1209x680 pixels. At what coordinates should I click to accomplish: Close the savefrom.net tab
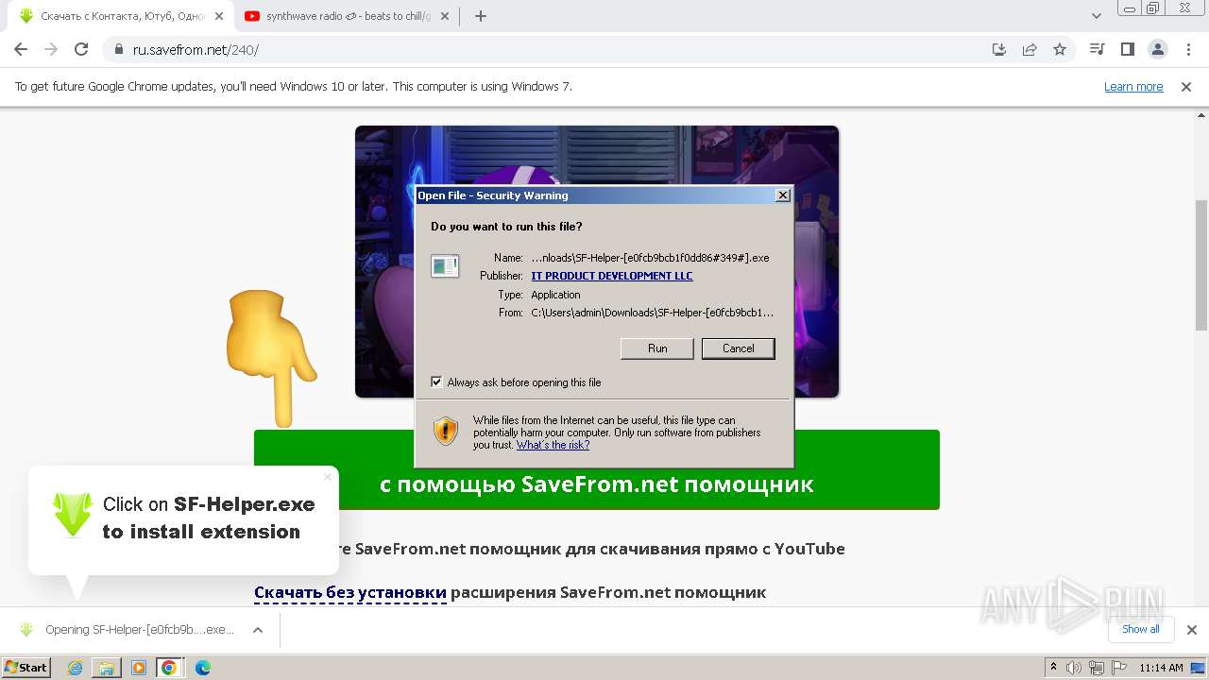[x=218, y=16]
